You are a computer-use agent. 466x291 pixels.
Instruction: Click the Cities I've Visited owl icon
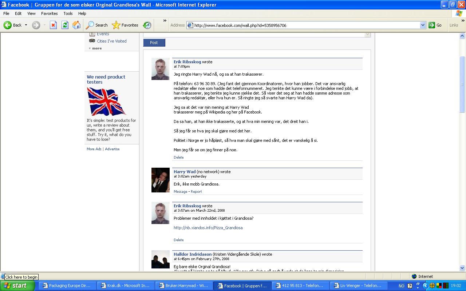[92, 41]
